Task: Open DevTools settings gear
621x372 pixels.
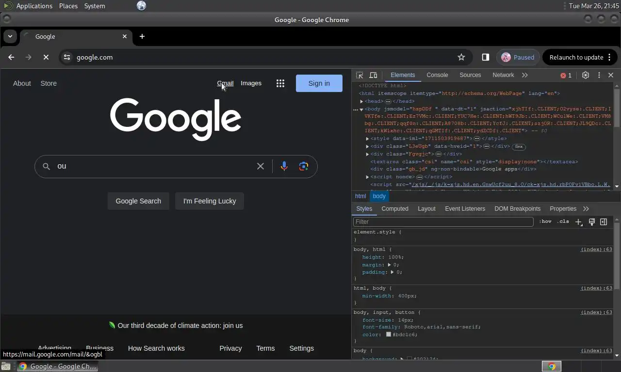Action: coord(586,75)
